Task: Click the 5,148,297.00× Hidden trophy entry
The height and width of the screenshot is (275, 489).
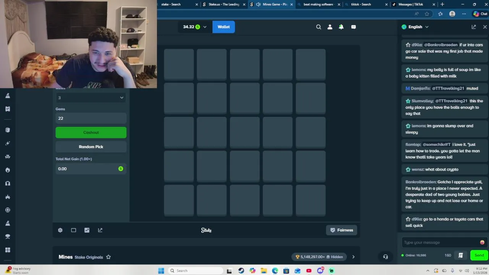Action: (x=319, y=257)
